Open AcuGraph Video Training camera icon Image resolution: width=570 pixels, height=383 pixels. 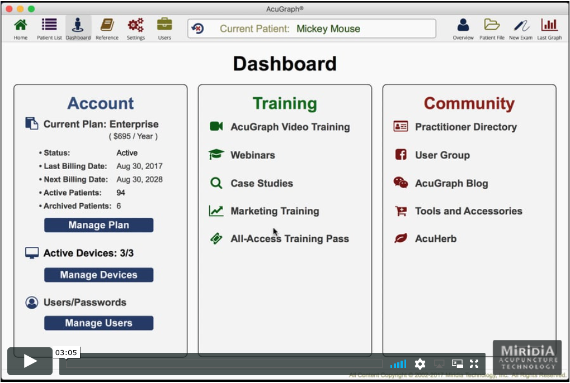pyautogui.click(x=216, y=126)
